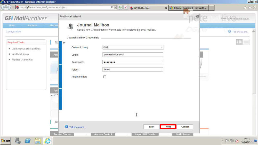Screen dimensions: 258x145
Task: Close the Post Install Wizard dialog
Action: click(x=197, y=16)
